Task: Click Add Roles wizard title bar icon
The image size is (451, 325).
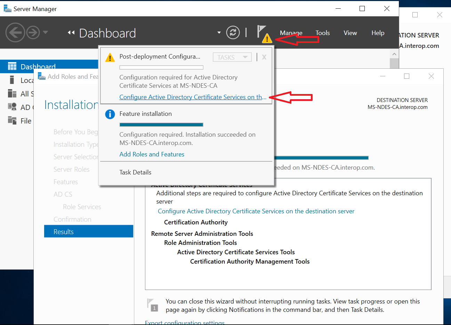Action: coord(42,76)
